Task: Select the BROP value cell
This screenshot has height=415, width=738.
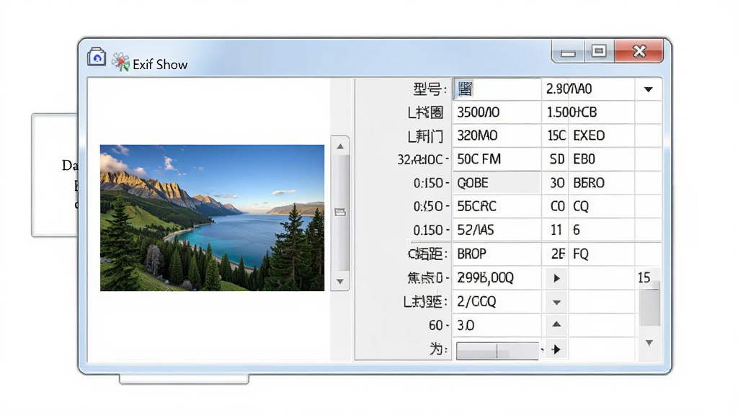Action: 497,254
